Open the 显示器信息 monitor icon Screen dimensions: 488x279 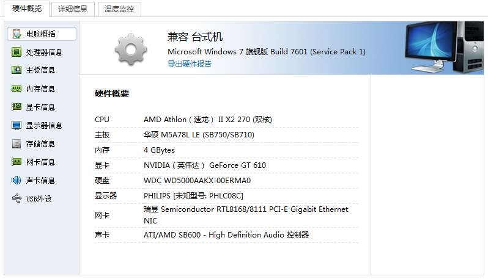click(17, 125)
